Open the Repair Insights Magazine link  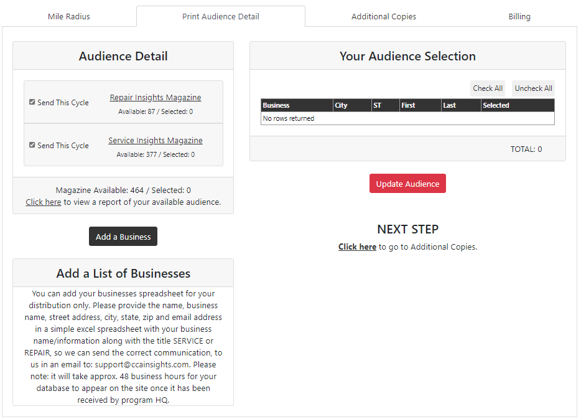point(156,98)
